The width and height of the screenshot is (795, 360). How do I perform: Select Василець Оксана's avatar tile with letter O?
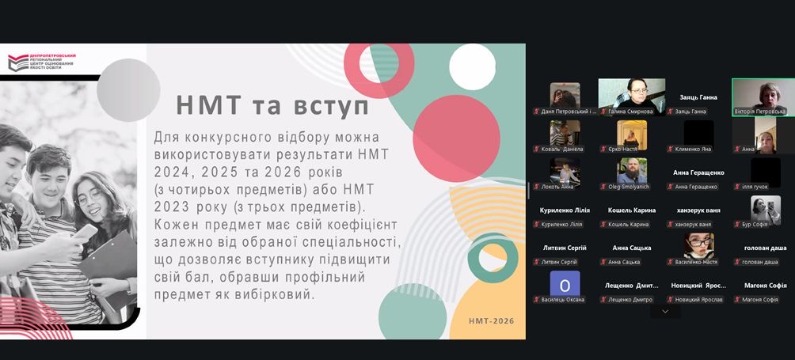click(565, 284)
